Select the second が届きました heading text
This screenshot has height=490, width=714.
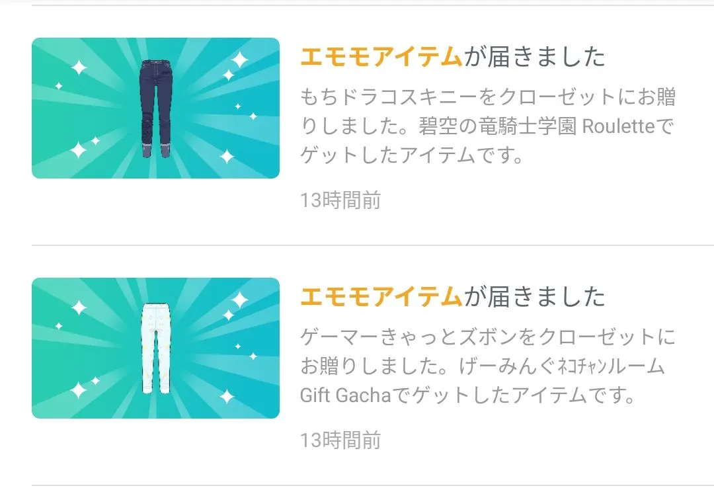[x=535, y=297]
